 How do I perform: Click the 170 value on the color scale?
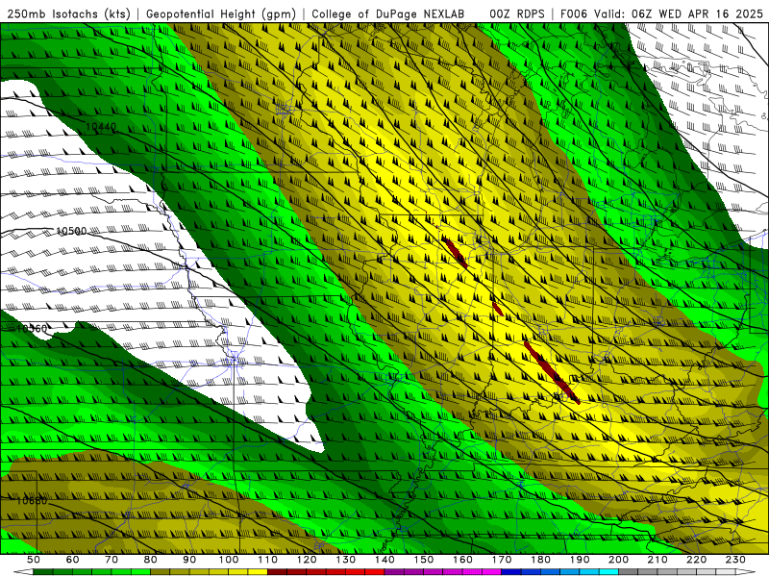502,560
